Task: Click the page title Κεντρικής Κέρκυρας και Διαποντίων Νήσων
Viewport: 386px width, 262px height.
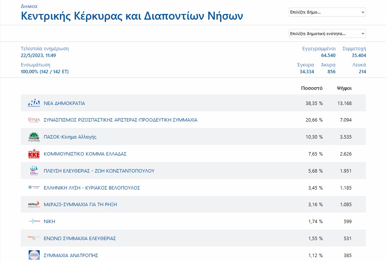Action: tap(132, 16)
